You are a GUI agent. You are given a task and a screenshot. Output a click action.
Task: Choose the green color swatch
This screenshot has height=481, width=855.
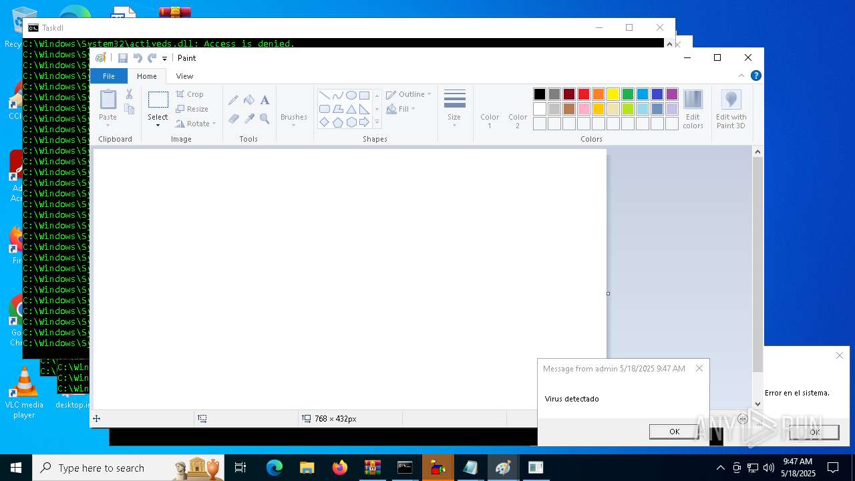tap(628, 94)
